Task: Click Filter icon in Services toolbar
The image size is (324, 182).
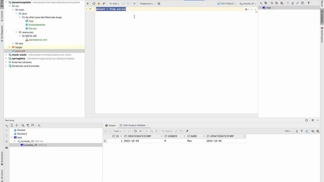Action: pos(28,125)
